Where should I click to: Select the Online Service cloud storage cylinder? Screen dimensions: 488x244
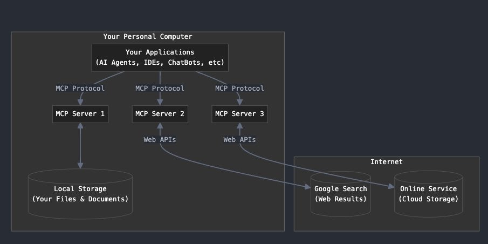click(x=428, y=194)
